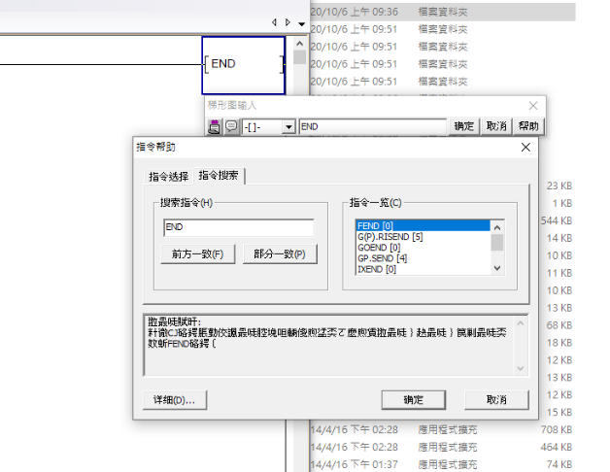Click 帮助 in the ladder input bar
The width and height of the screenshot is (610, 472).
527,126
